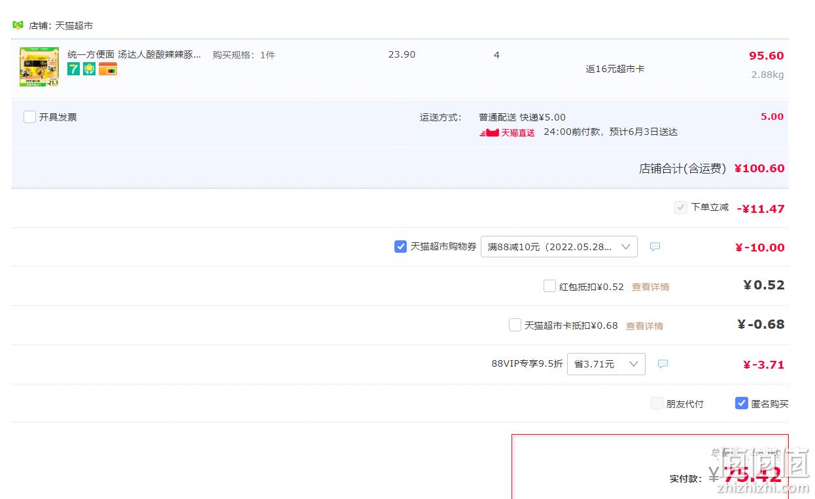
Task: Open comment icon beside 88VIP discount dropdown
Action: (663, 364)
